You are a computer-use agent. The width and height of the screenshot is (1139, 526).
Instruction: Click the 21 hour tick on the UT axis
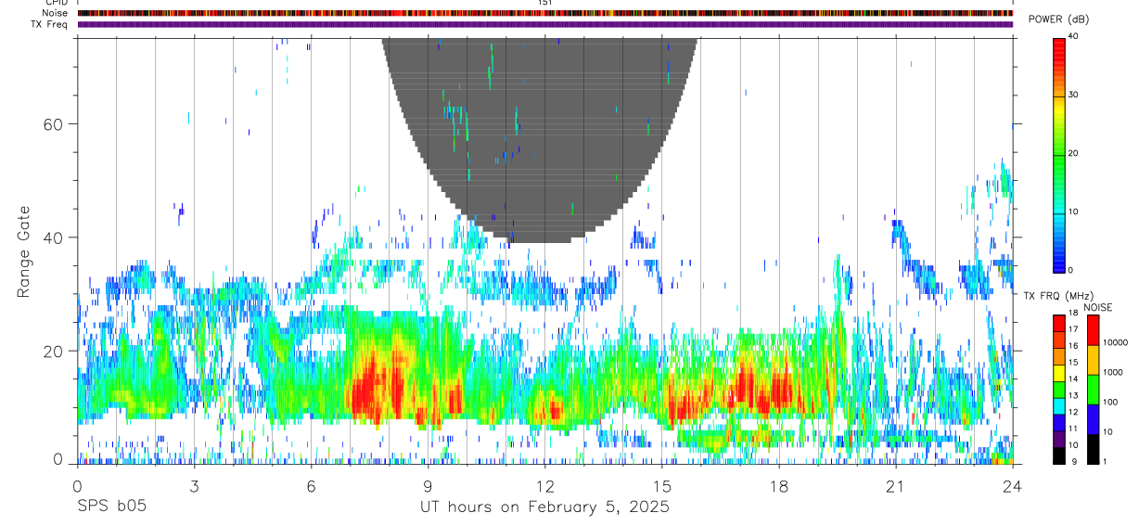click(895, 485)
